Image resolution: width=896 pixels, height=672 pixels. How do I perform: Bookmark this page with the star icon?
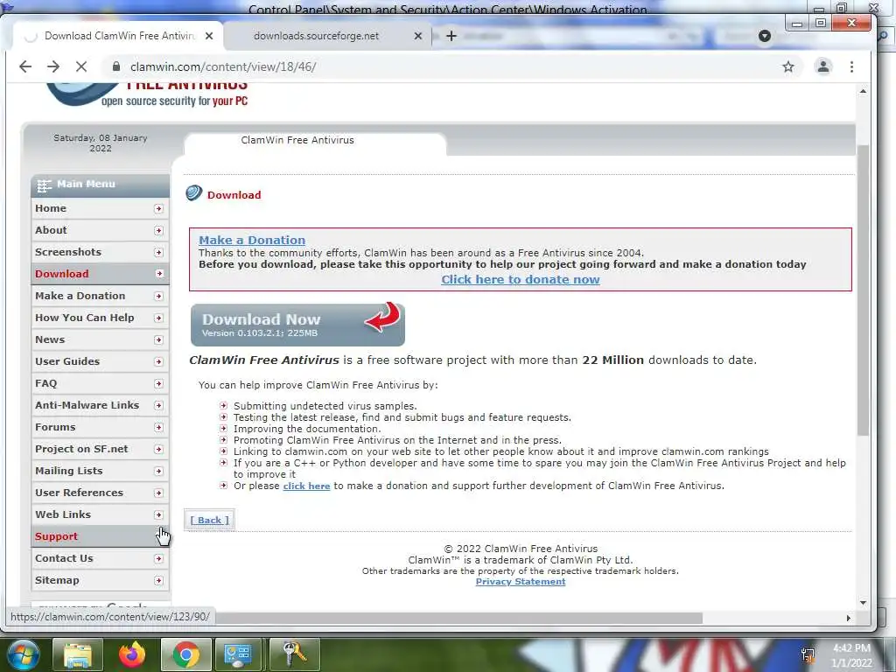[x=788, y=66]
